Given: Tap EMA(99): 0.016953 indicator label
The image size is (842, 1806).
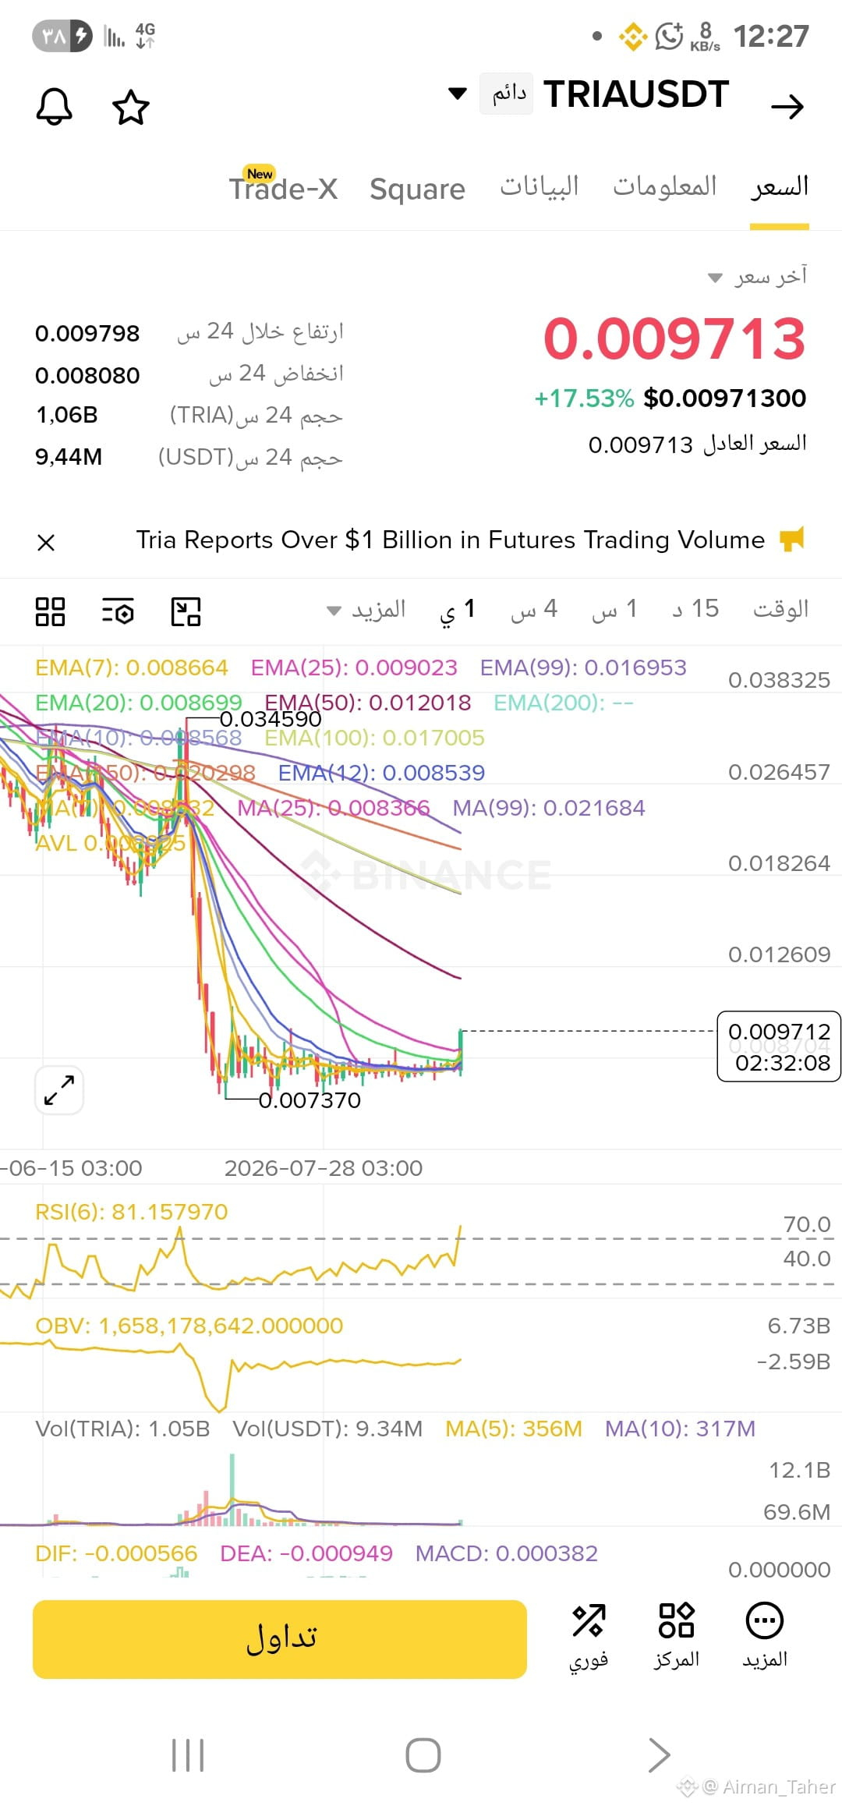Looking at the screenshot, I should (583, 668).
